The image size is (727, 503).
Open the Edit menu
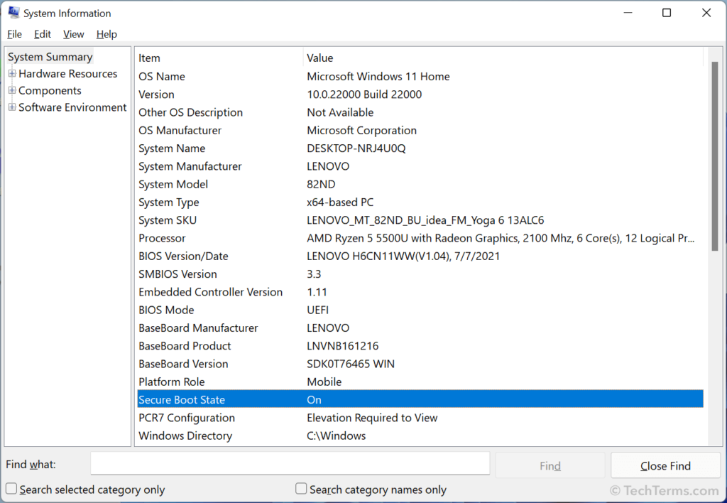42,33
